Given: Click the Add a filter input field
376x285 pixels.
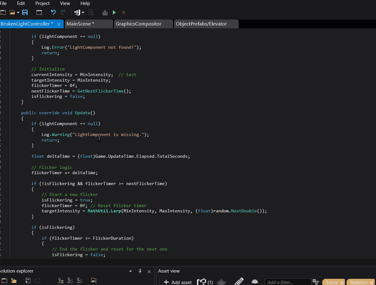Looking at the screenshot, I should (287, 282).
